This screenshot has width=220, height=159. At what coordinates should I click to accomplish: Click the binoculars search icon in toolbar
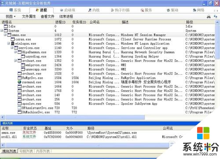[x=209, y=17]
